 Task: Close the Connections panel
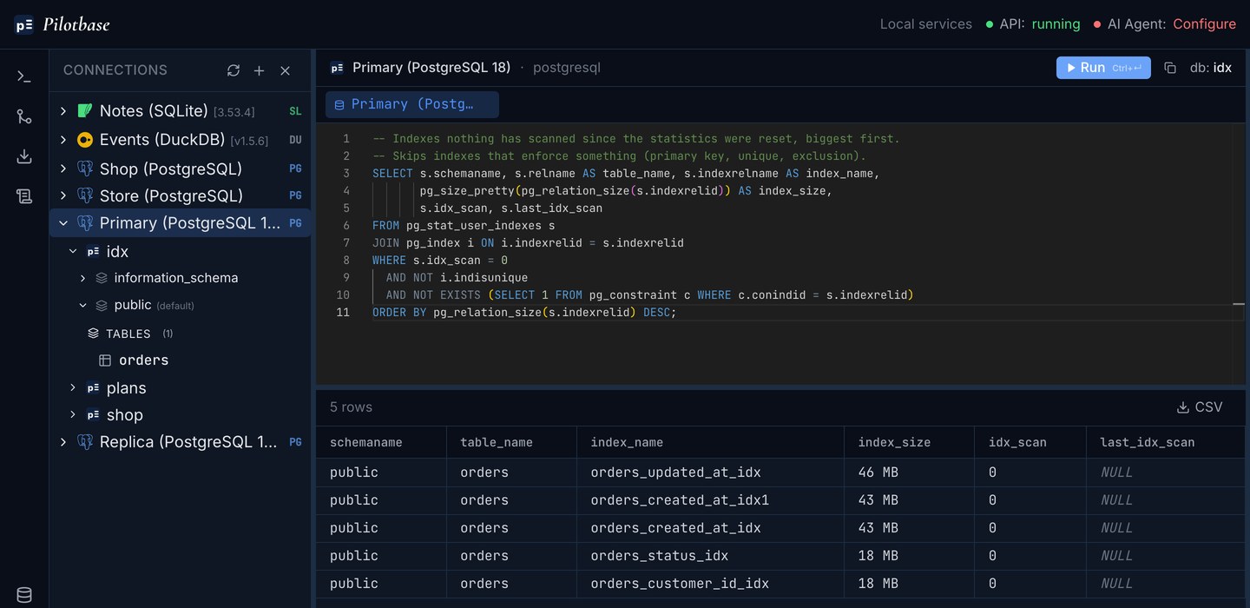pyautogui.click(x=285, y=70)
